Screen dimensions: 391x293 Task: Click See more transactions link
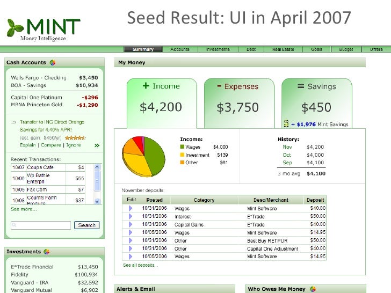click(x=24, y=209)
